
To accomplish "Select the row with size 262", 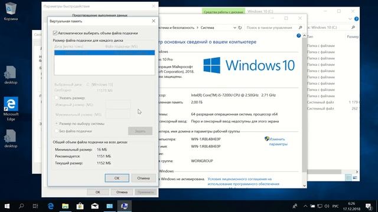I will 333,108.
